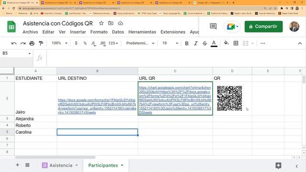Click the Compartir button
The image size is (306, 172).
pyautogui.click(x=263, y=27)
